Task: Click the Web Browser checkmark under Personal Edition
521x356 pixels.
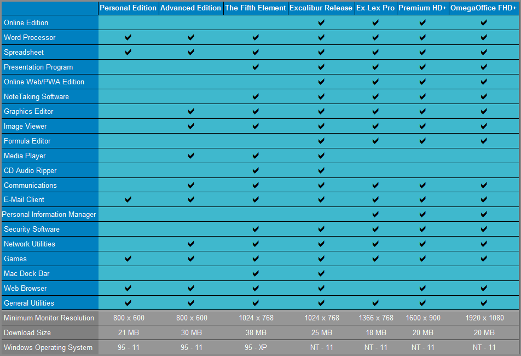Action: pos(128,288)
